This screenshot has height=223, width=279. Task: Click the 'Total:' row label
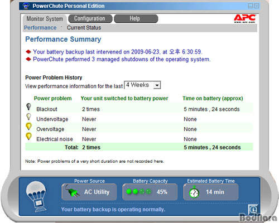[71, 147]
